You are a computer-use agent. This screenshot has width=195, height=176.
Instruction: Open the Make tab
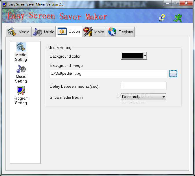(x=94, y=32)
